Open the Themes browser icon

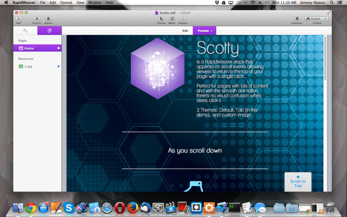pos(161,19)
